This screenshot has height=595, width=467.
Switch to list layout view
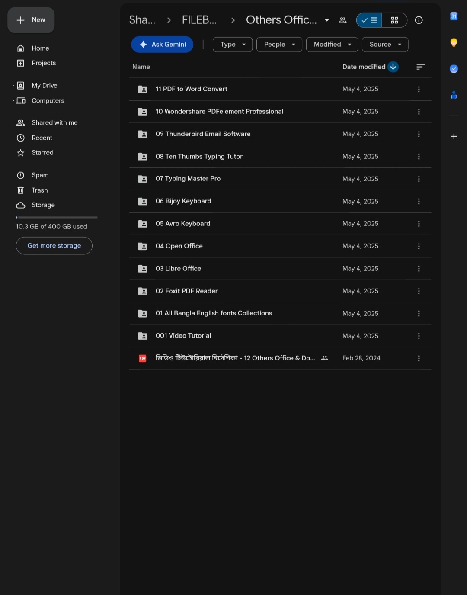click(x=369, y=20)
